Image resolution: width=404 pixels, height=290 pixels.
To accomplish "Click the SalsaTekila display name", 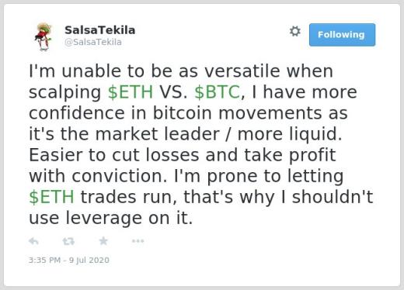I will pyautogui.click(x=100, y=30).
